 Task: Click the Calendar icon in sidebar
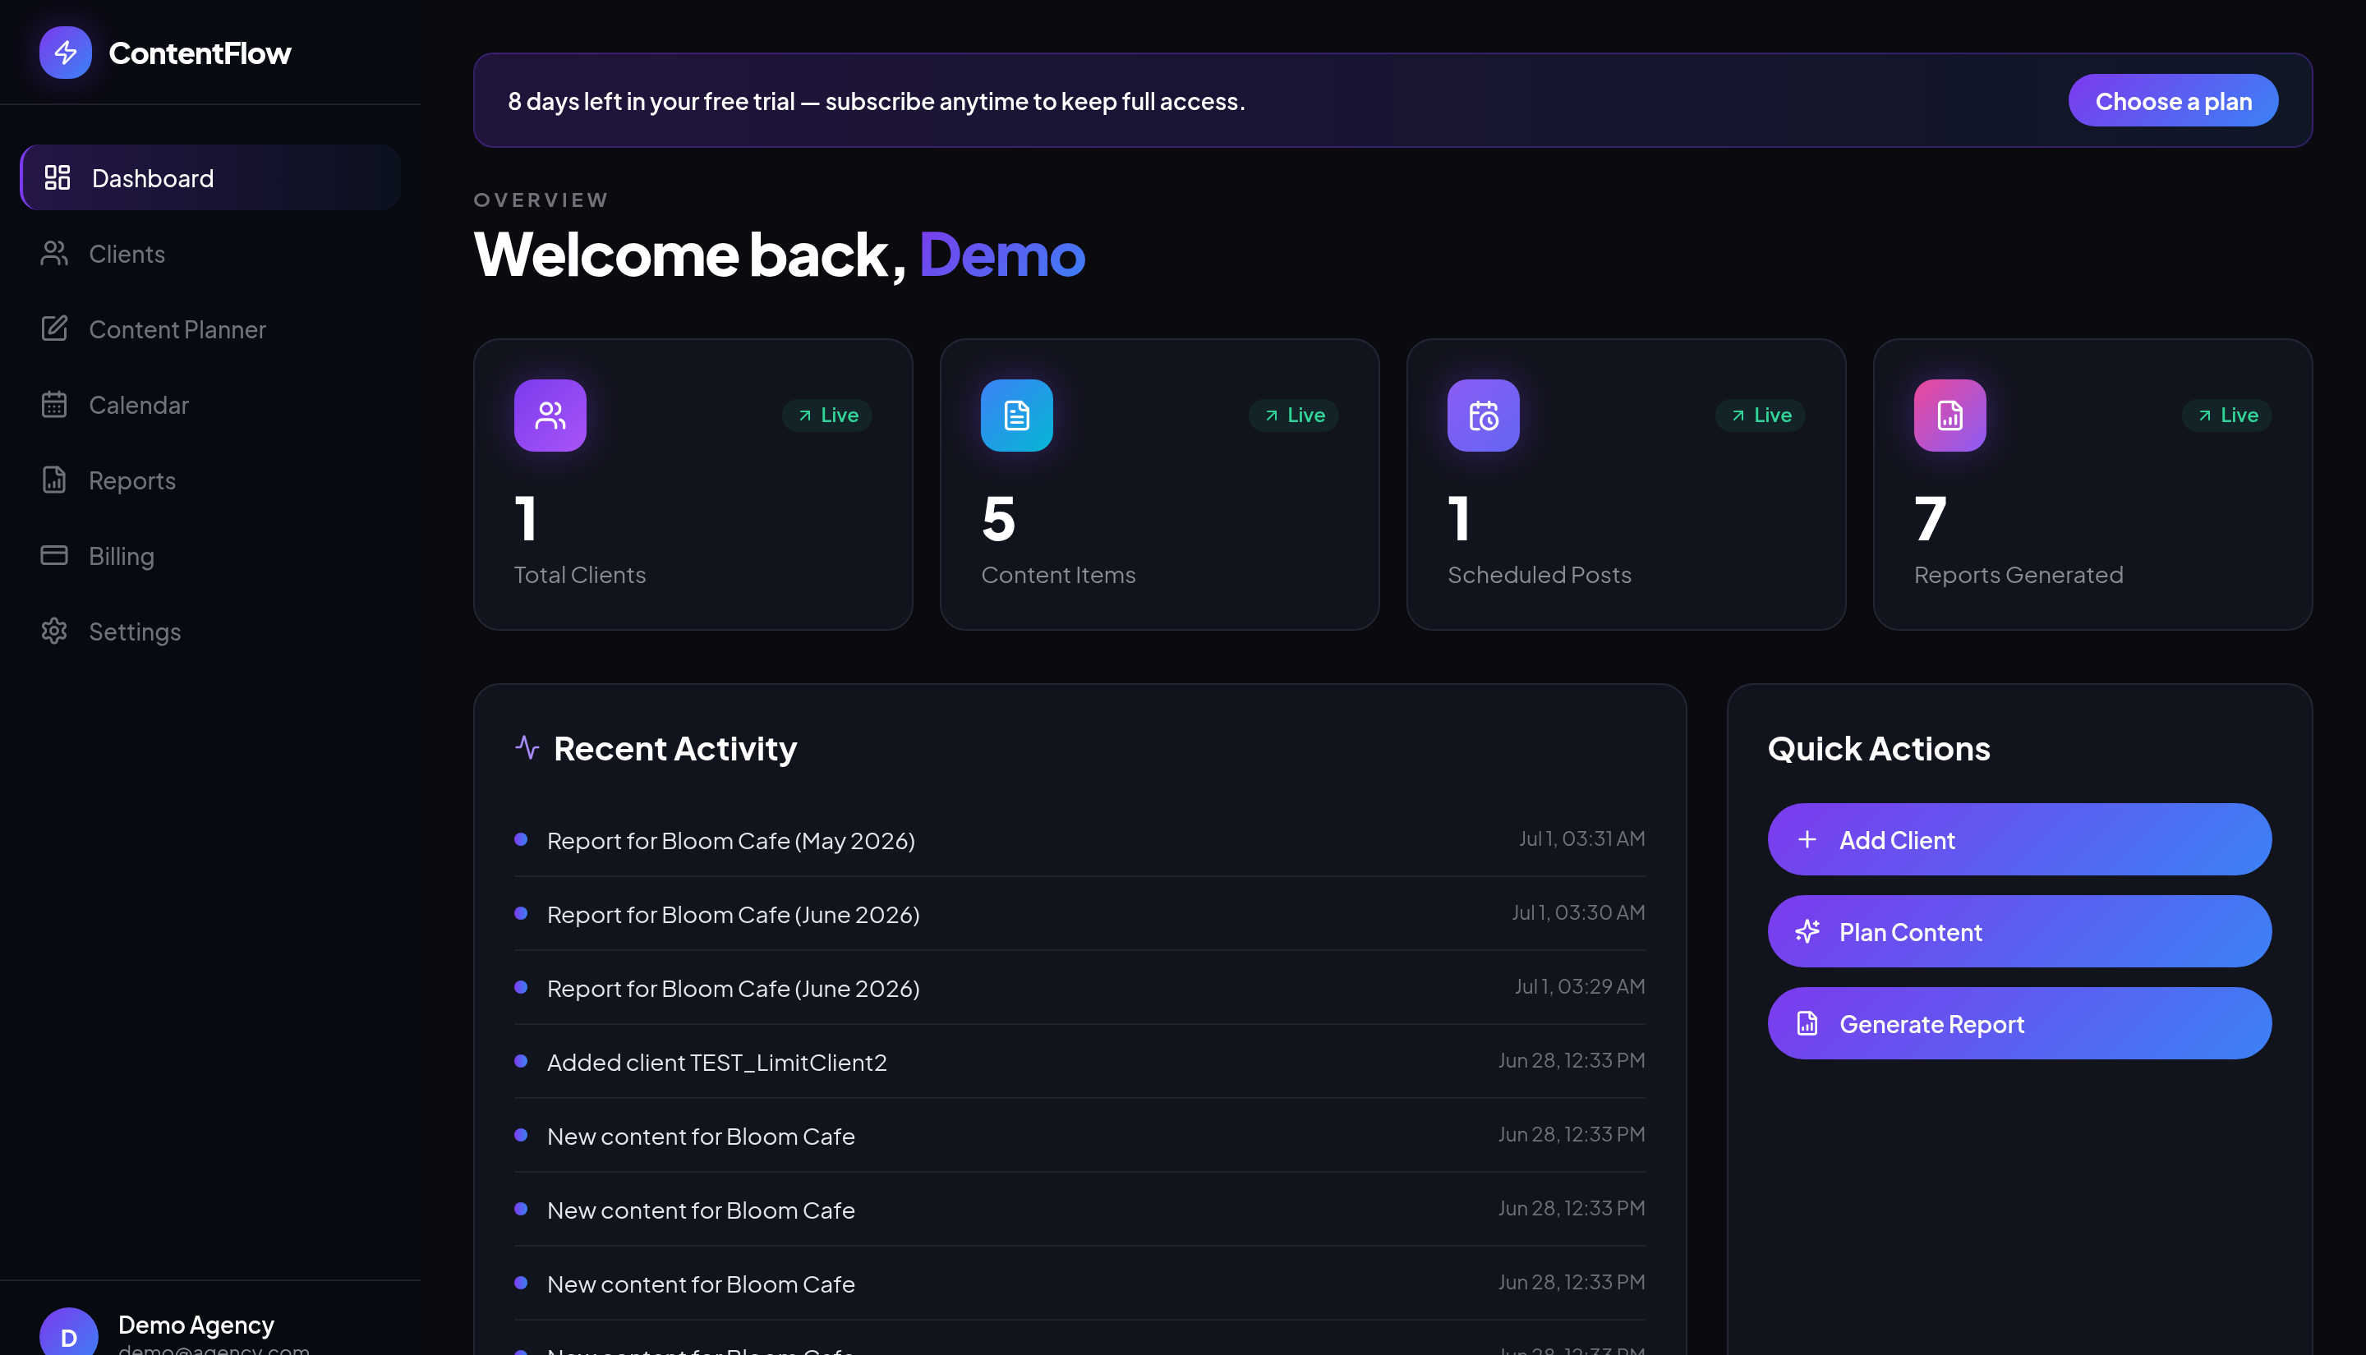(54, 404)
